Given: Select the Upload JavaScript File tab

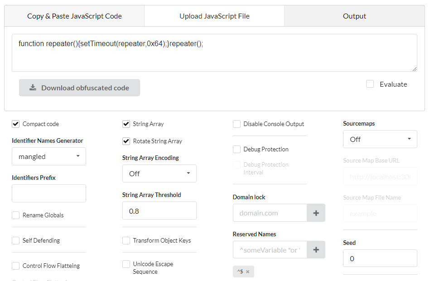Looking at the screenshot, I should 214,16.
